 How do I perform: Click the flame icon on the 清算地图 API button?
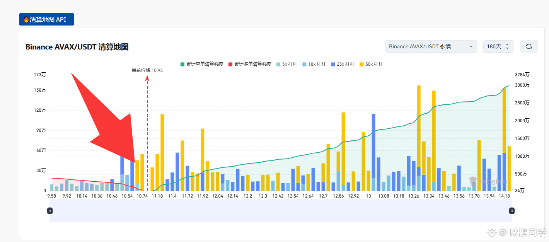tap(26, 19)
